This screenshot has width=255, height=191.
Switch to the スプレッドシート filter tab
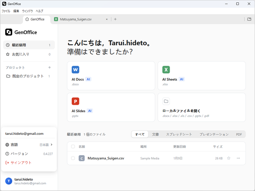click(x=179, y=134)
